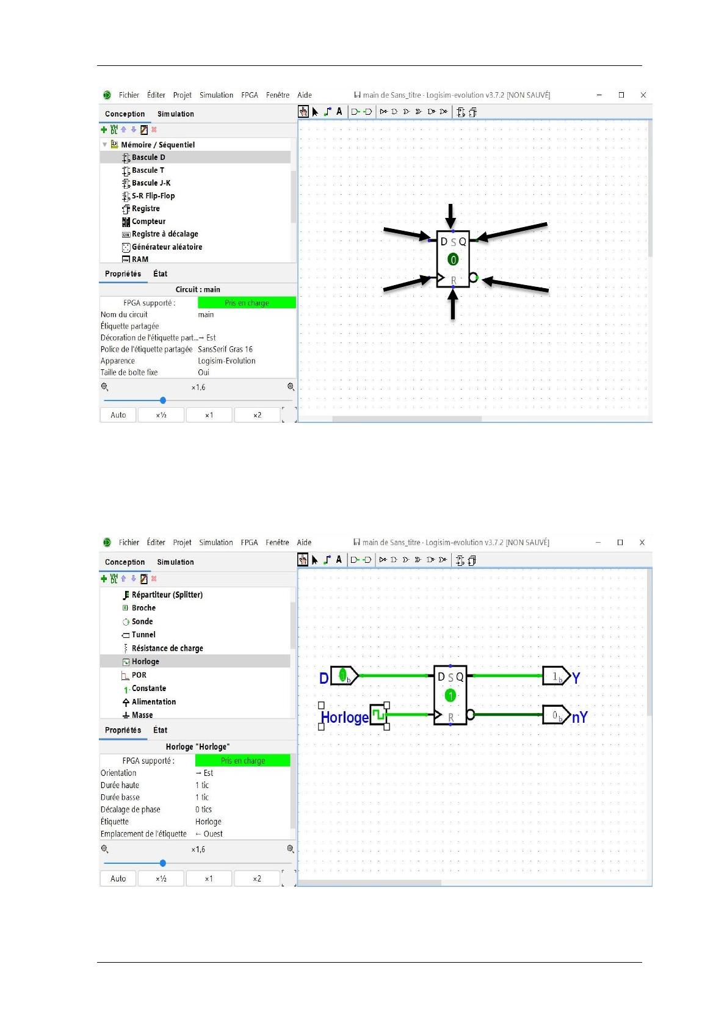The height and width of the screenshot is (1028, 727).
Task: Select the Bascule D flip-flop in the component tree
Action: (x=148, y=157)
